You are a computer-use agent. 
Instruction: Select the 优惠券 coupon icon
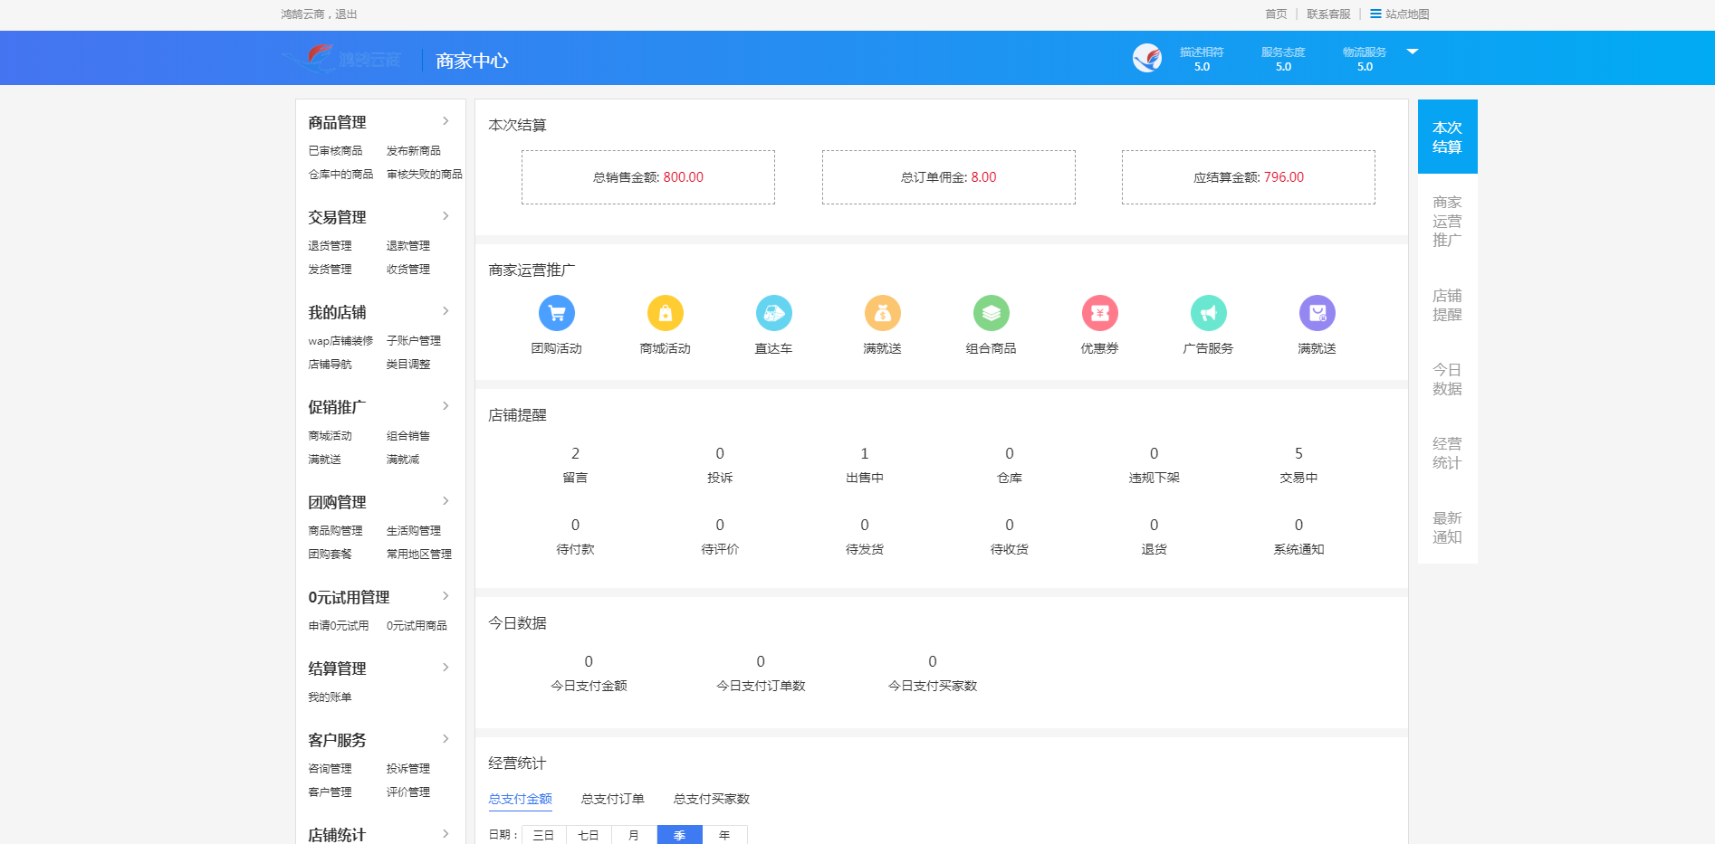pyautogui.click(x=1099, y=312)
